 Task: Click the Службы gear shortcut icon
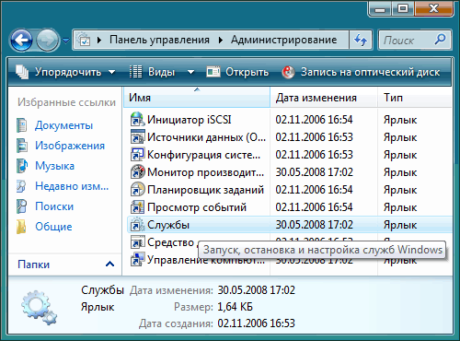point(137,225)
